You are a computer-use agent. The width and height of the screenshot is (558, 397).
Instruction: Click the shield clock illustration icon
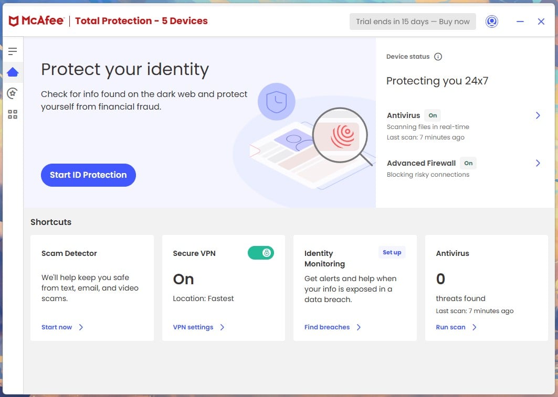pyautogui.click(x=277, y=102)
